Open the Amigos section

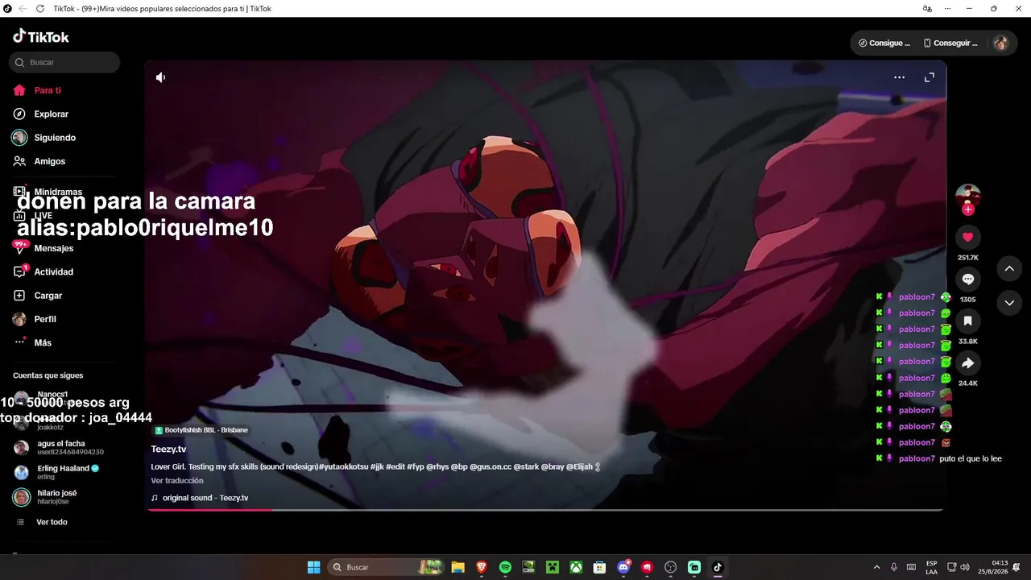coord(50,161)
